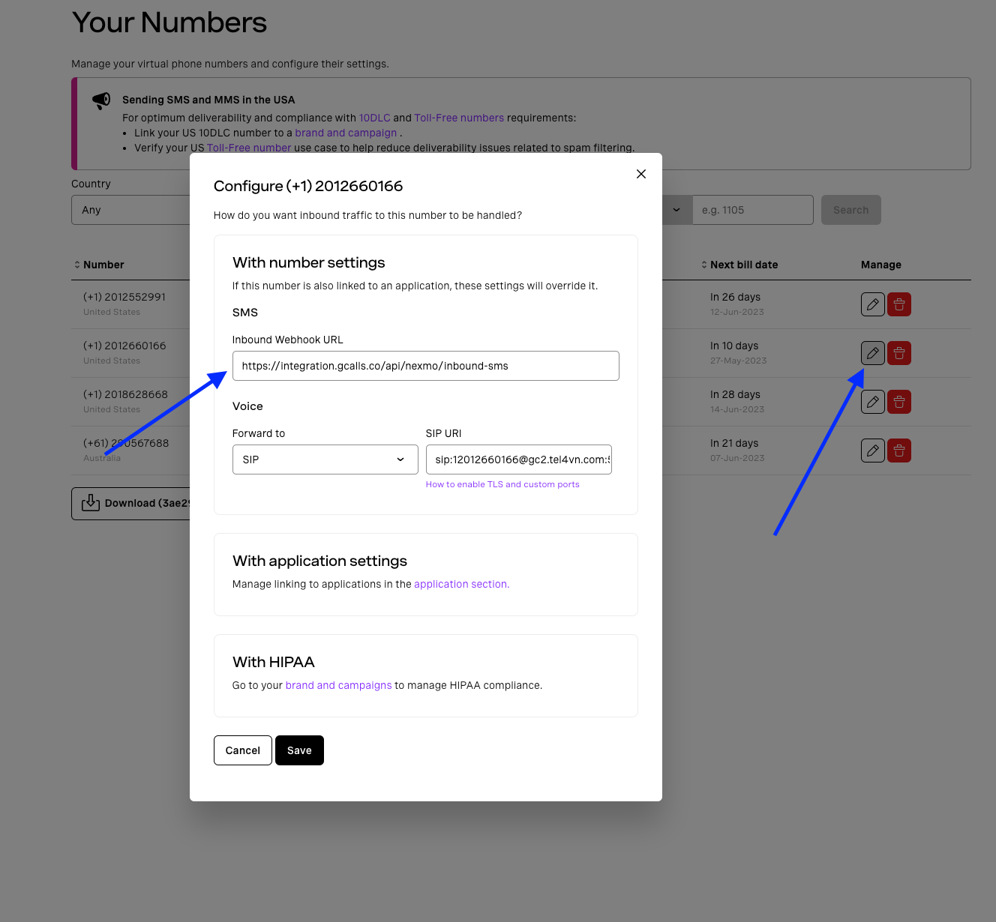Open the Country Any dropdown
The width and height of the screenshot is (996, 922).
click(131, 210)
